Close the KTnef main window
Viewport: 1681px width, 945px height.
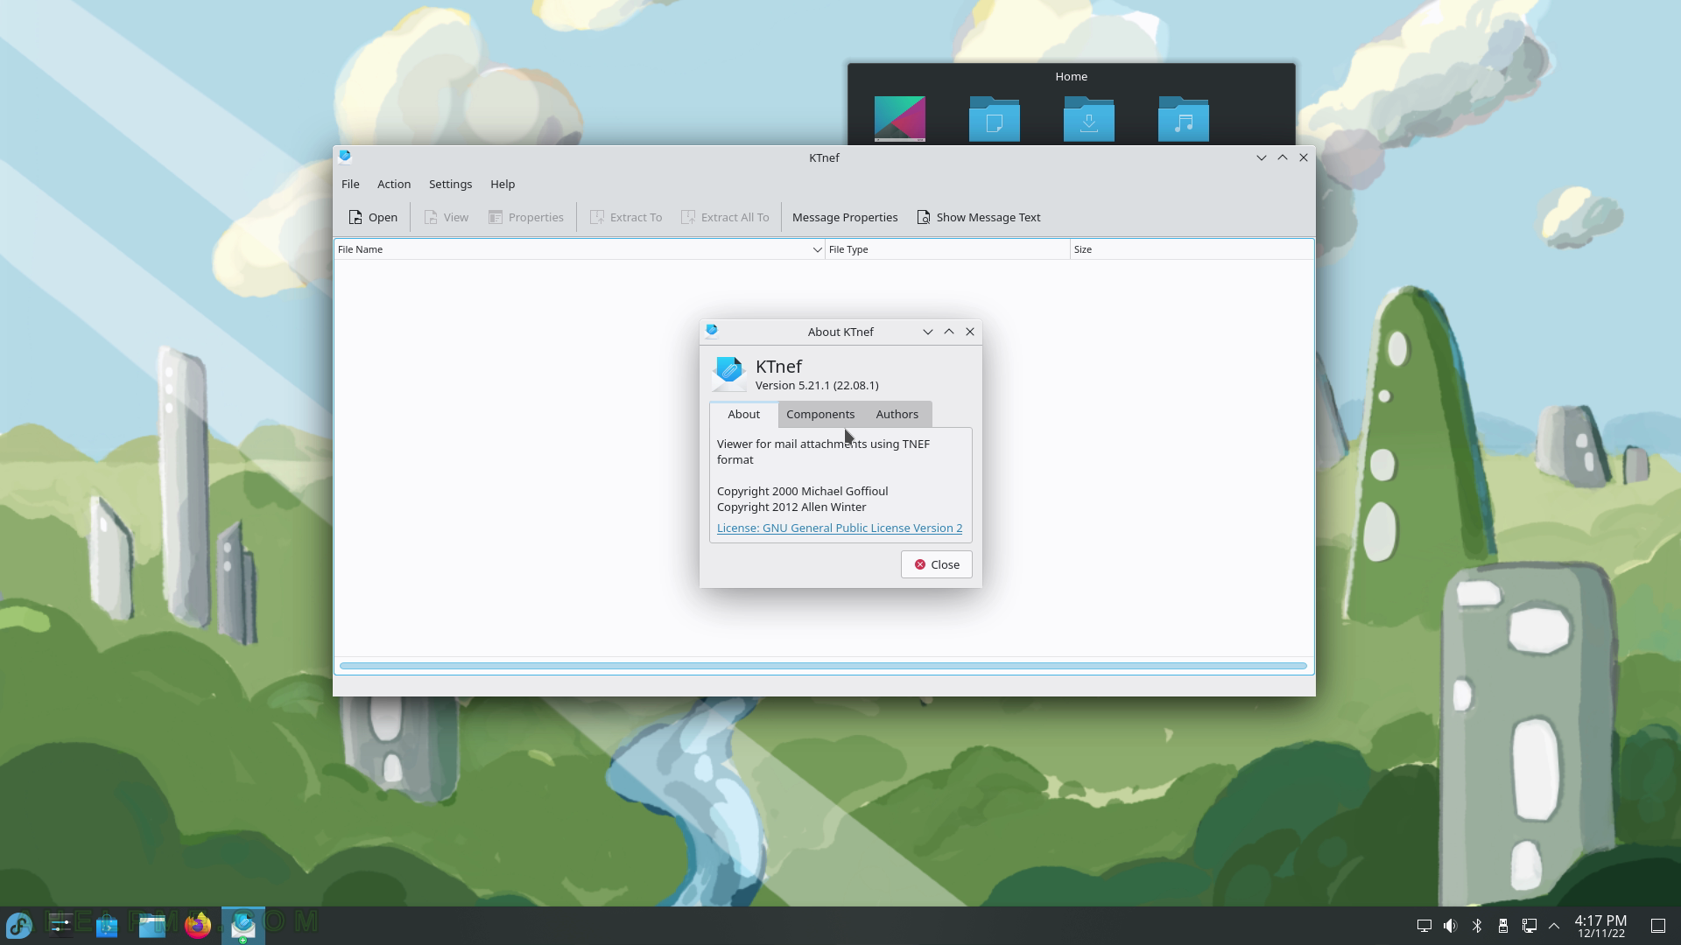click(1304, 157)
